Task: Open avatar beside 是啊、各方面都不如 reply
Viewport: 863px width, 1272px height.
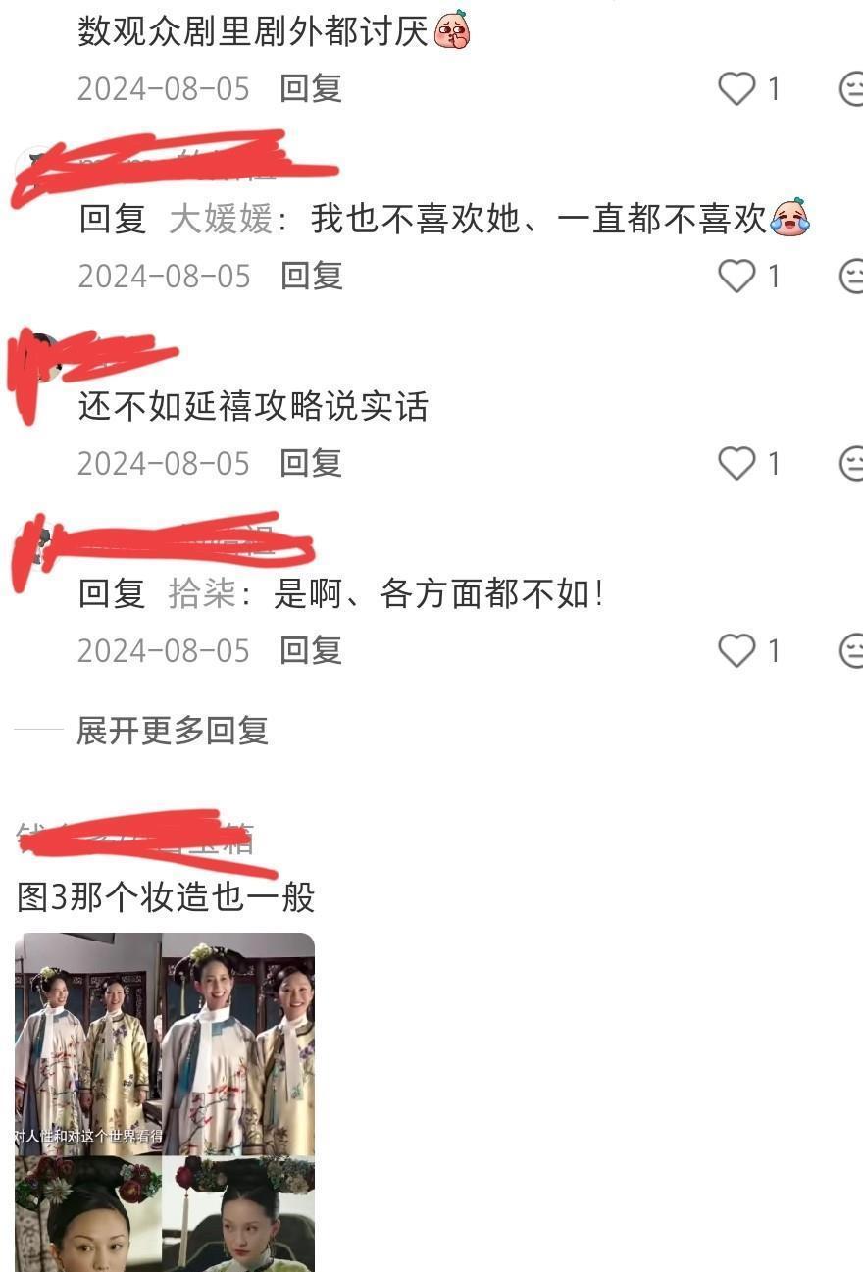Action: 41,545
